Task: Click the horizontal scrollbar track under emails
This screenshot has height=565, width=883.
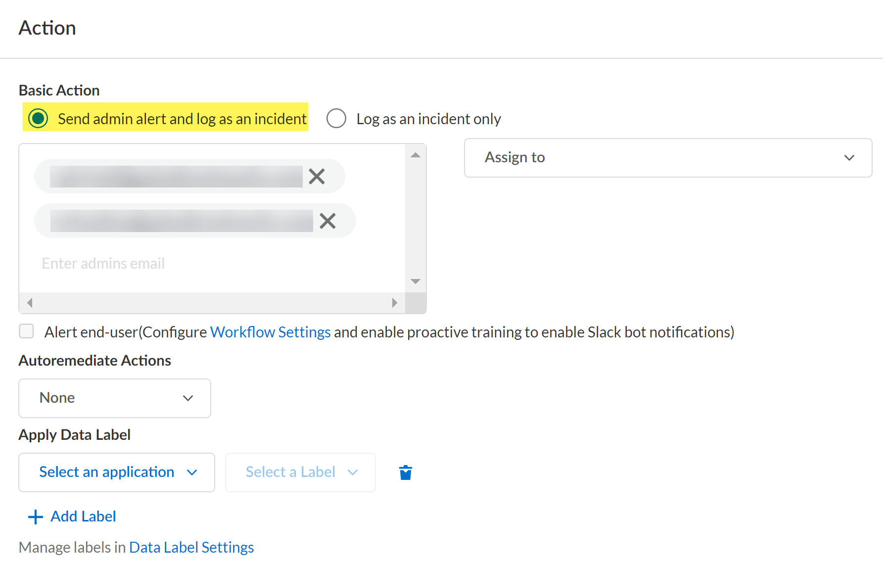Action: (x=212, y=303)
